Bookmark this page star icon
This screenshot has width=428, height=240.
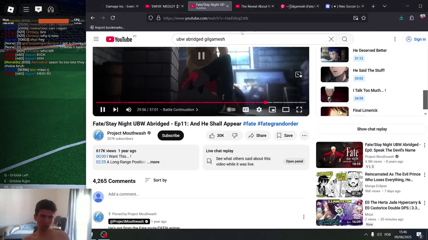point(363,18)
